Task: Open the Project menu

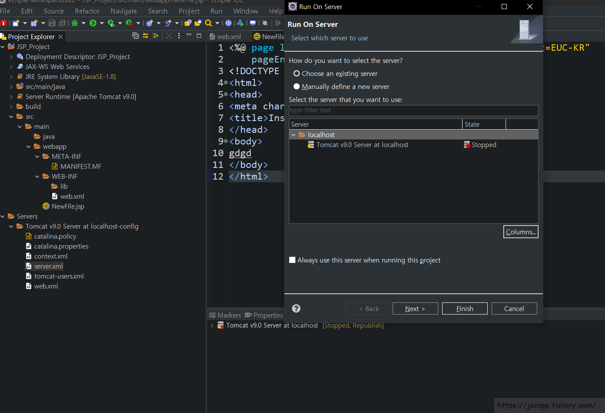Action: 189,11
